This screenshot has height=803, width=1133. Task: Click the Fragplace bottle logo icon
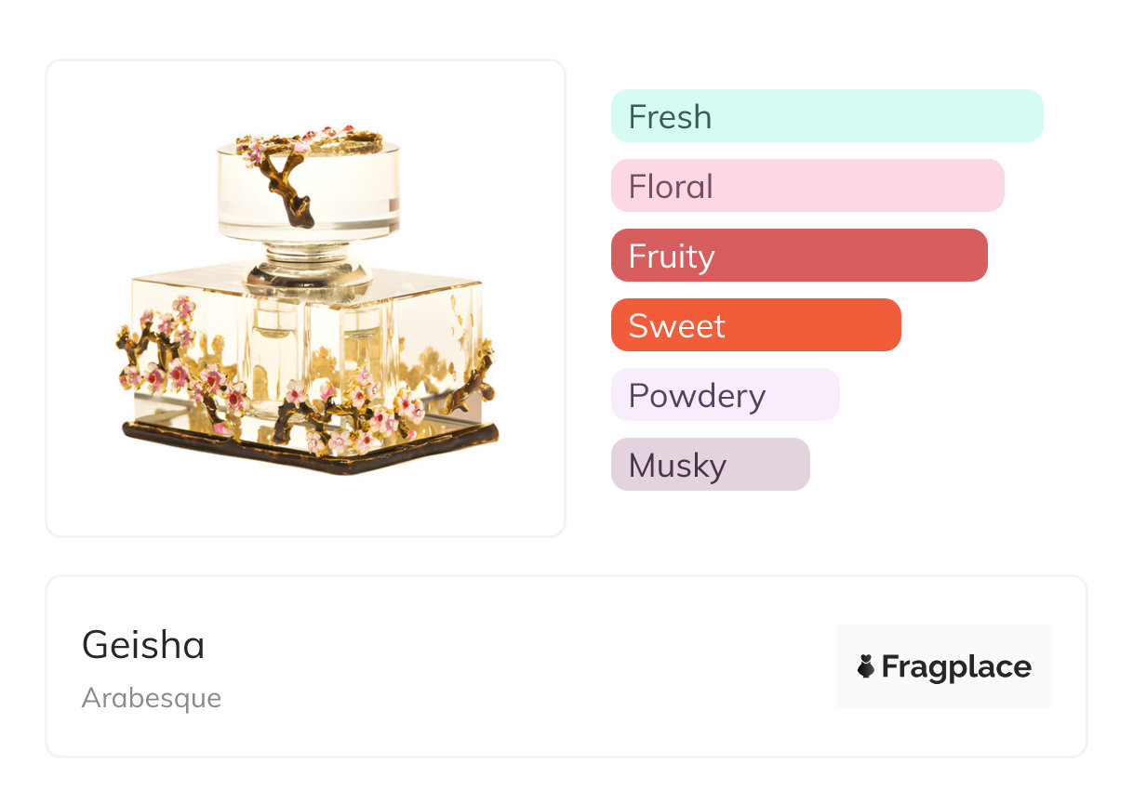866,666
